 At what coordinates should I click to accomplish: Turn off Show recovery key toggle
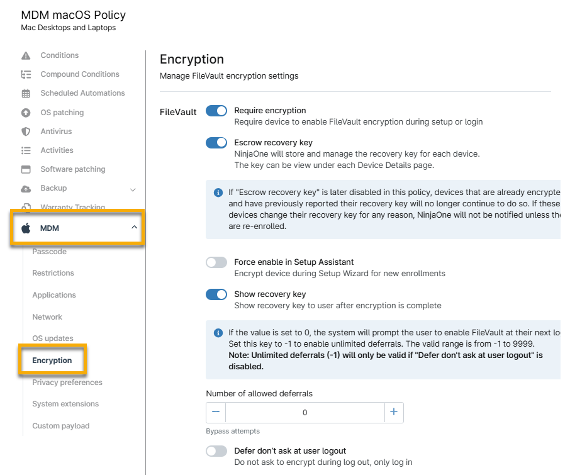[216, 294]
